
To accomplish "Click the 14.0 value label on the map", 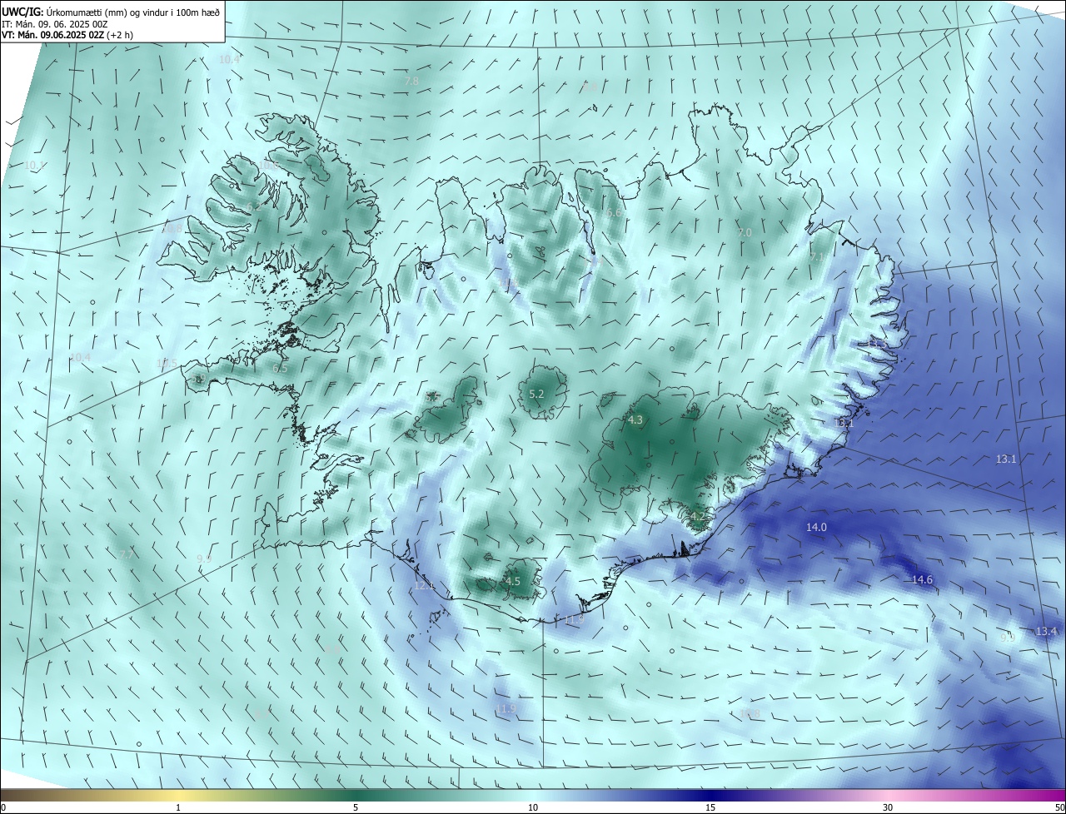I will pos(816,527).
